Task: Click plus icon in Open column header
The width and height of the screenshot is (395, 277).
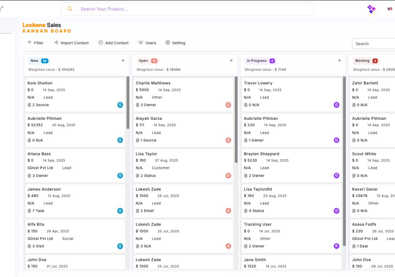Action: 231,61
